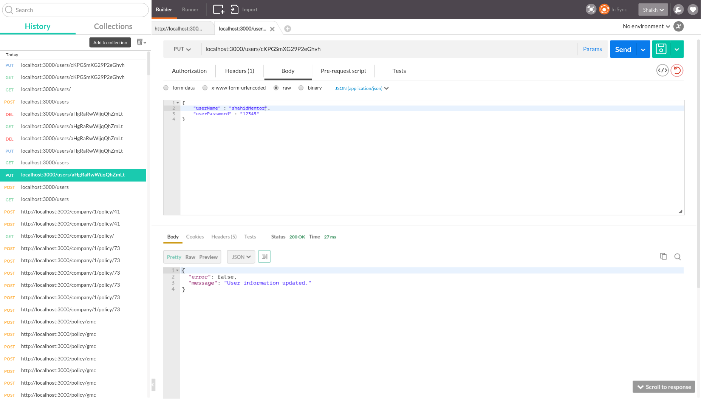Save the request with the save icon
The width and height of the screenshot is (701, 399).
tap(661, 49)
